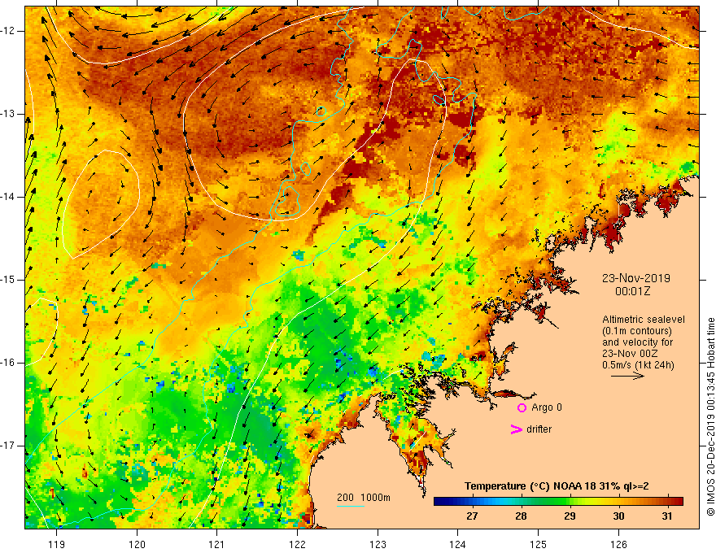716x553 pixels.
Task: Click the magenta drifter arrow marker
Action: click(x=516, y=429)
